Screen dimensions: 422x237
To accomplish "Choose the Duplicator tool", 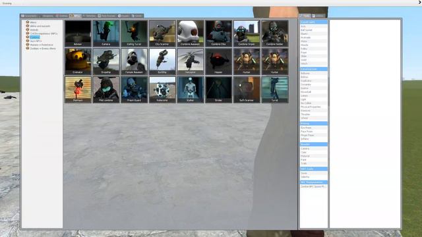I will 314,80.
